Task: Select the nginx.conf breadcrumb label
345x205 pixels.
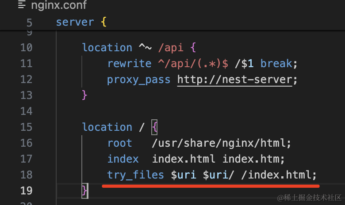Action: click(59, 6)
